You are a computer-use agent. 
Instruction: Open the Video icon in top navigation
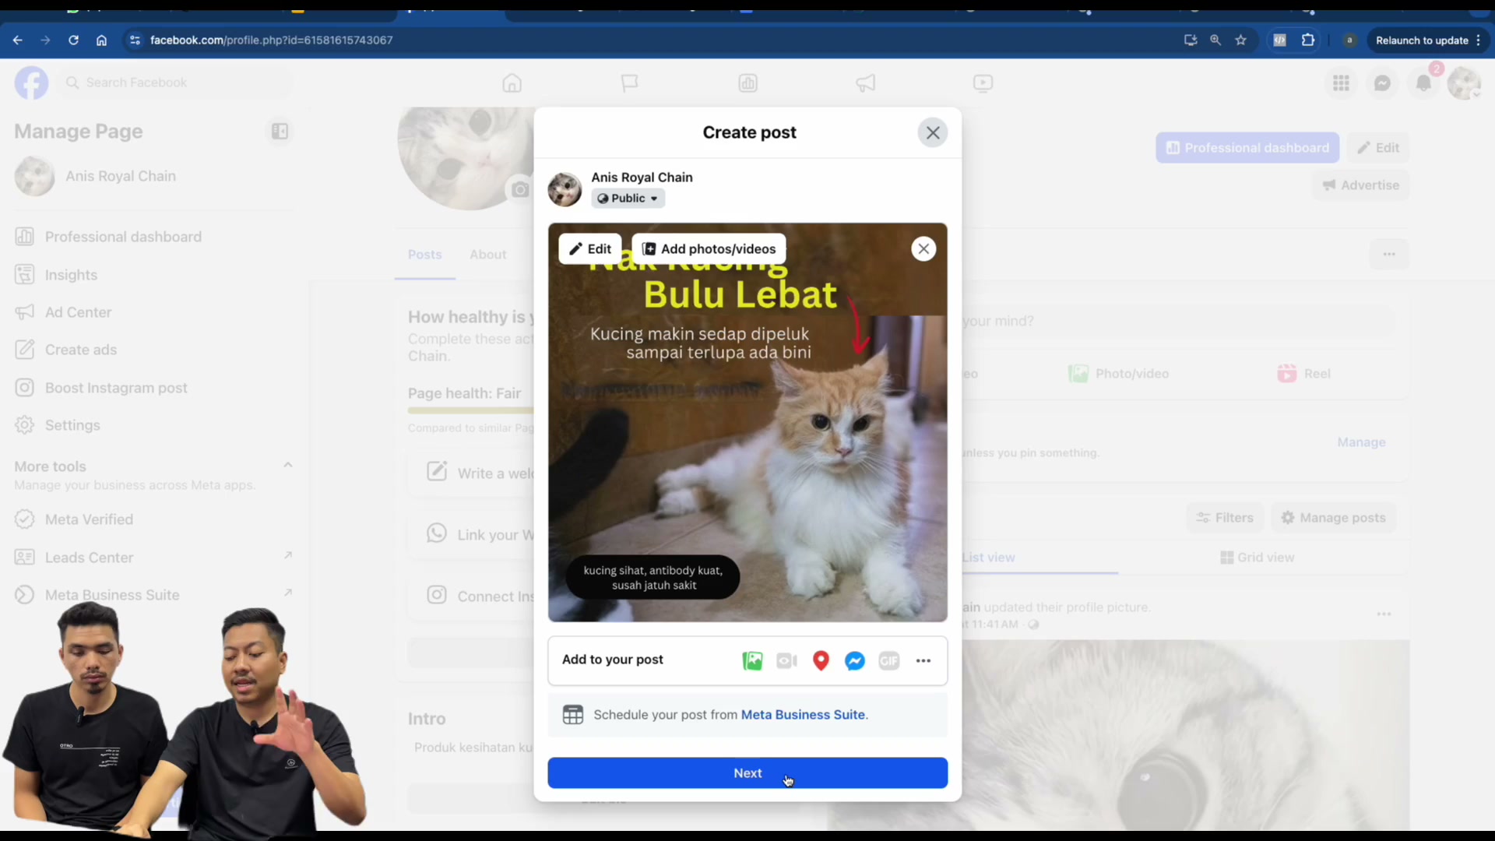click(x=983, y=83)
